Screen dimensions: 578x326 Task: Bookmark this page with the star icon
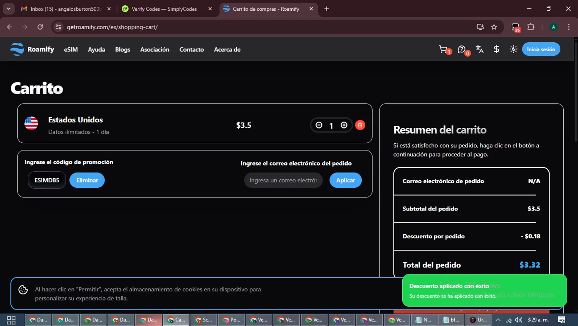click(x=494, y=27)
